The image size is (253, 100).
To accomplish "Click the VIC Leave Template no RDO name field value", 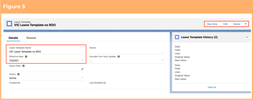I will coord(25,52).
